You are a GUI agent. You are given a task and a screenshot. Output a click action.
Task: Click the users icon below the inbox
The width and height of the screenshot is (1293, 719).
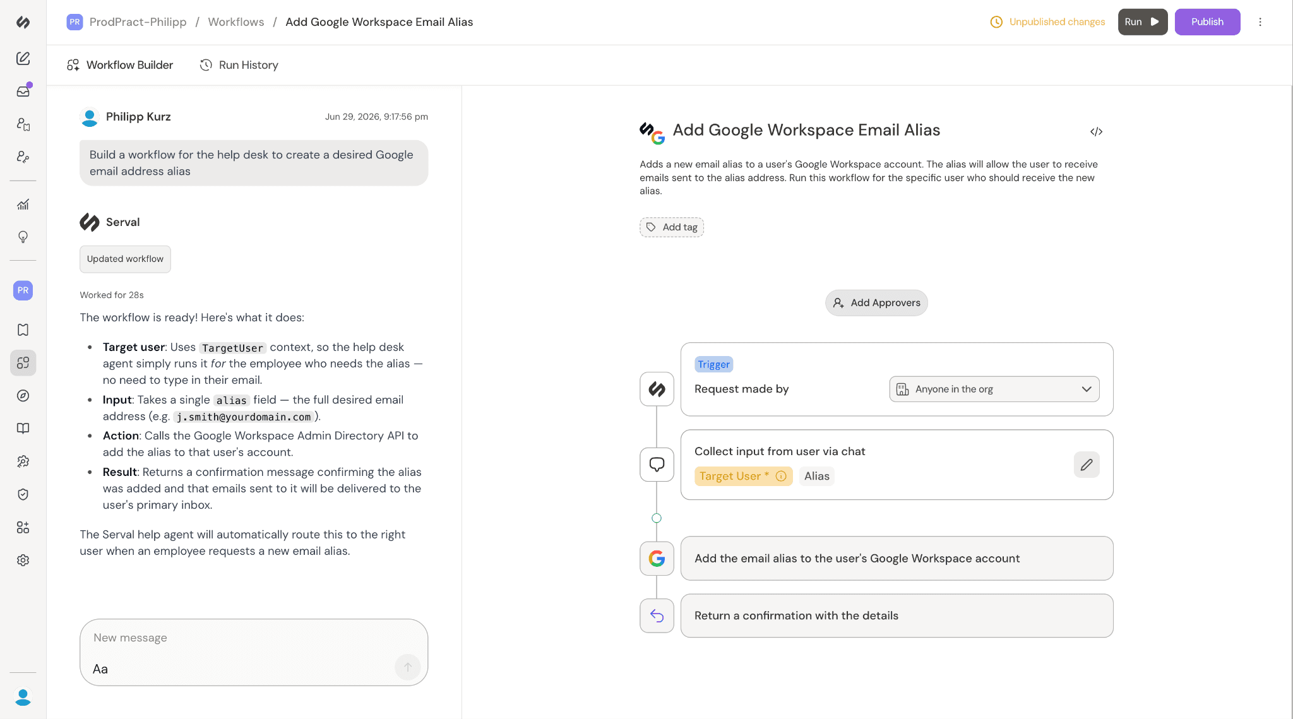(23, 124)
